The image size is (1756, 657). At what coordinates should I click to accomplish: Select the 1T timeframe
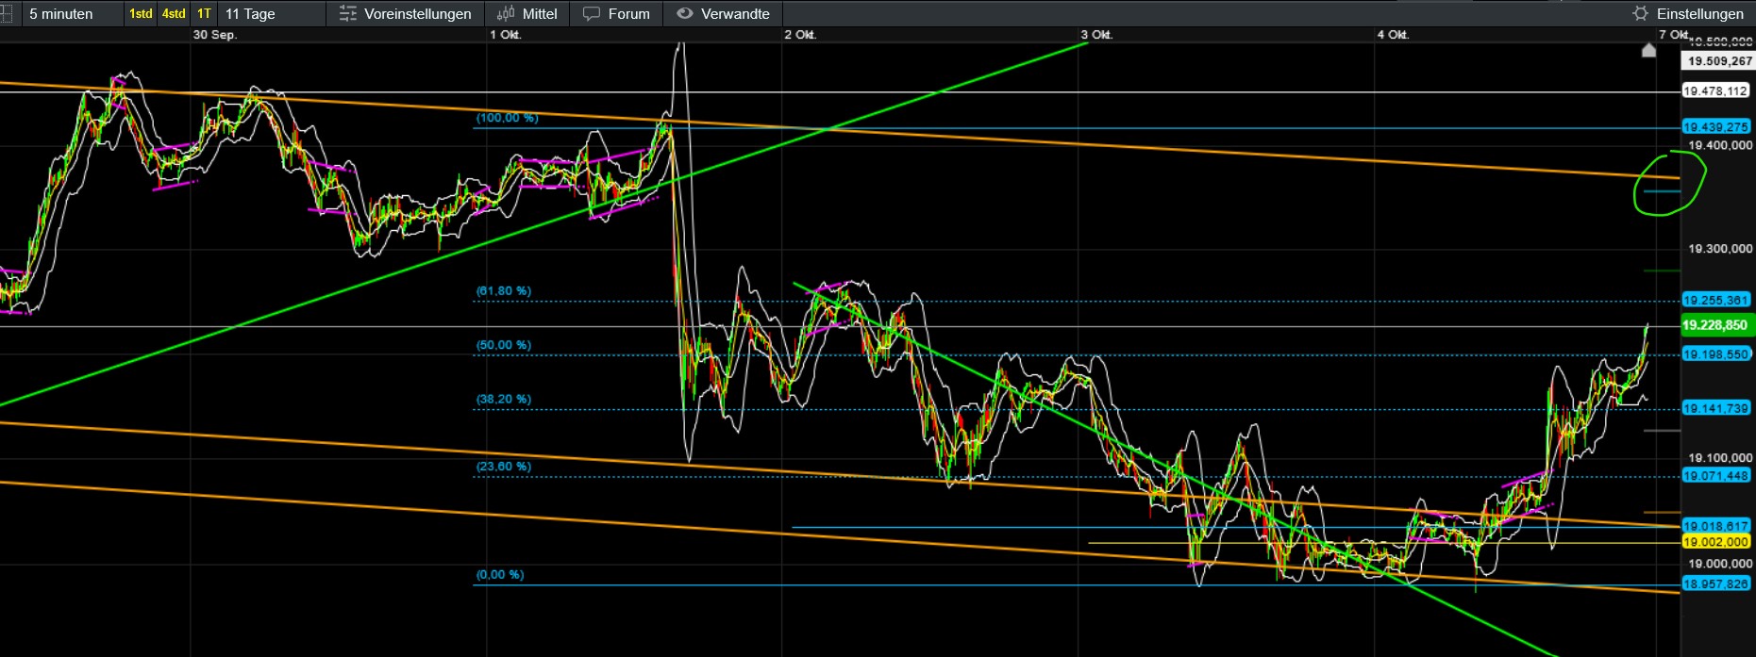[204, 13]
